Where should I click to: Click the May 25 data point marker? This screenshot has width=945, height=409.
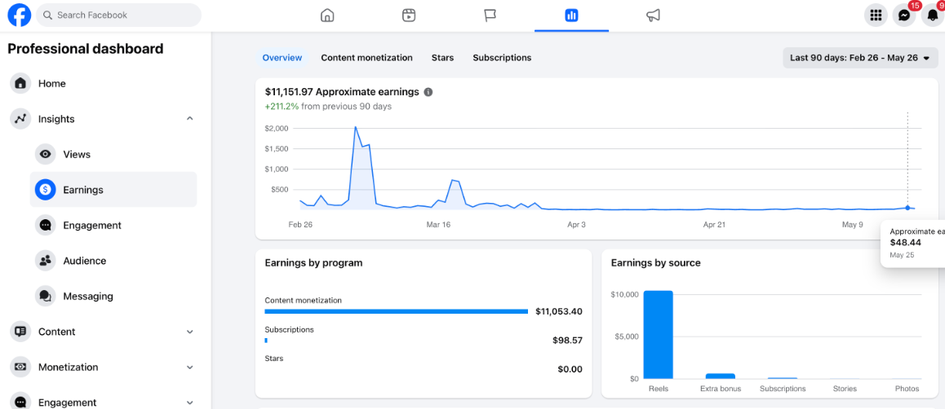[x=907, y=208]
